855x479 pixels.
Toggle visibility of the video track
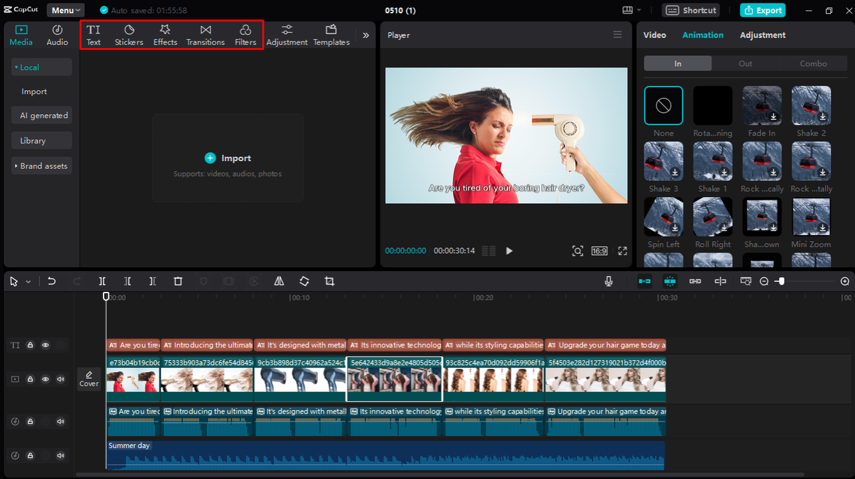click(45, 379)
